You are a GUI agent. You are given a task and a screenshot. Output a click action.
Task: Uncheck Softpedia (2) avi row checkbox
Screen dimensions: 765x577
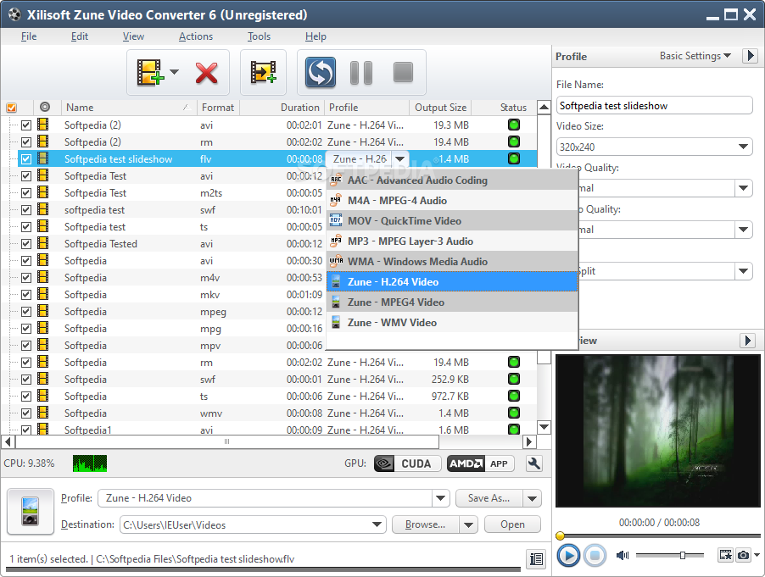tap(25, 125)
